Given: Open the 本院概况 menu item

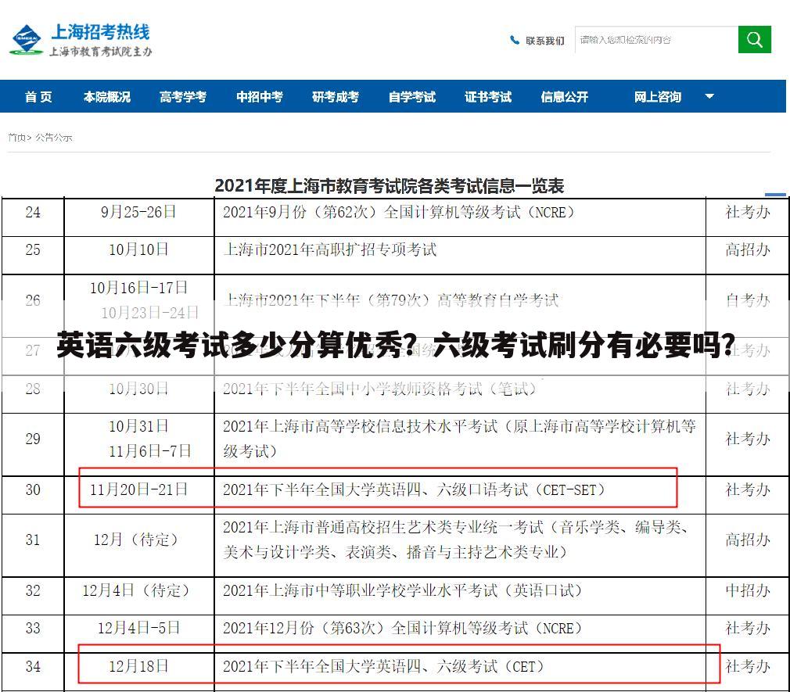Looking at the screenshot, I should tap(107, 96).
